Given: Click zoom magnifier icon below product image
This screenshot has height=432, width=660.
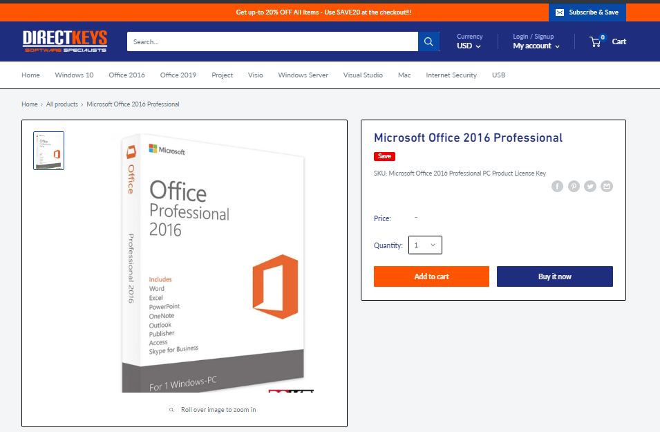Looking at the screenshot, I should click(171, 410).
